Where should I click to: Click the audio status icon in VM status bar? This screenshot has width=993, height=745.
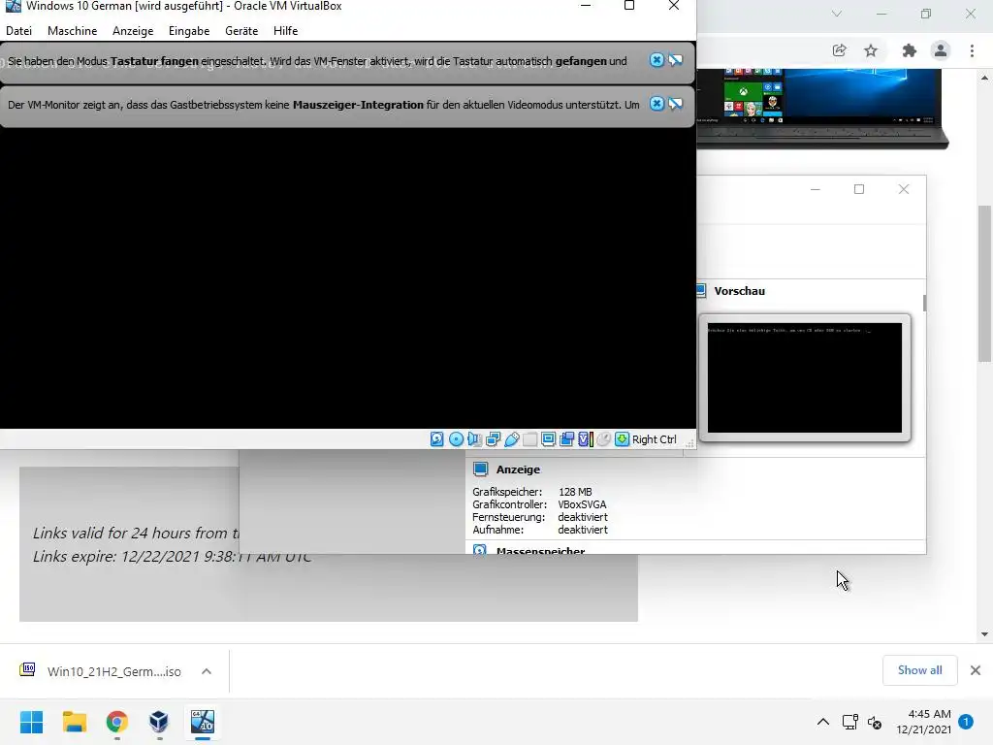474,439
